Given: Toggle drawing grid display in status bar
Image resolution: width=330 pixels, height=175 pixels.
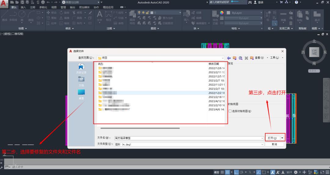Looking at the screenshot, I should point(222,172).
